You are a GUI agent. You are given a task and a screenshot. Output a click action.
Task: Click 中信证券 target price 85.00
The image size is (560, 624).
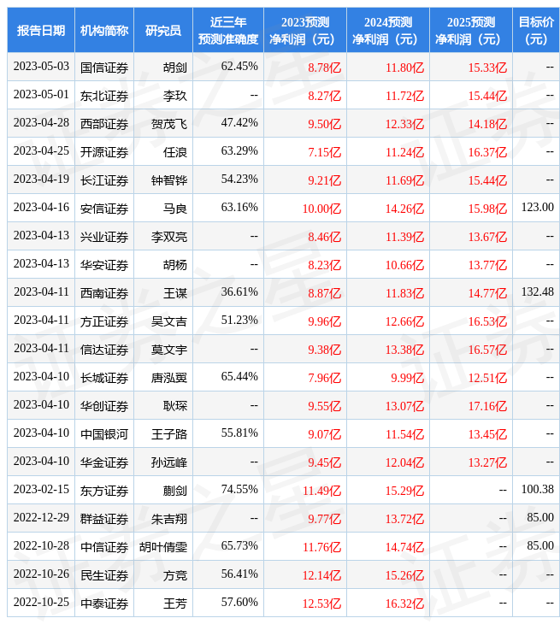pyautogui.click(x=540, y=546)
